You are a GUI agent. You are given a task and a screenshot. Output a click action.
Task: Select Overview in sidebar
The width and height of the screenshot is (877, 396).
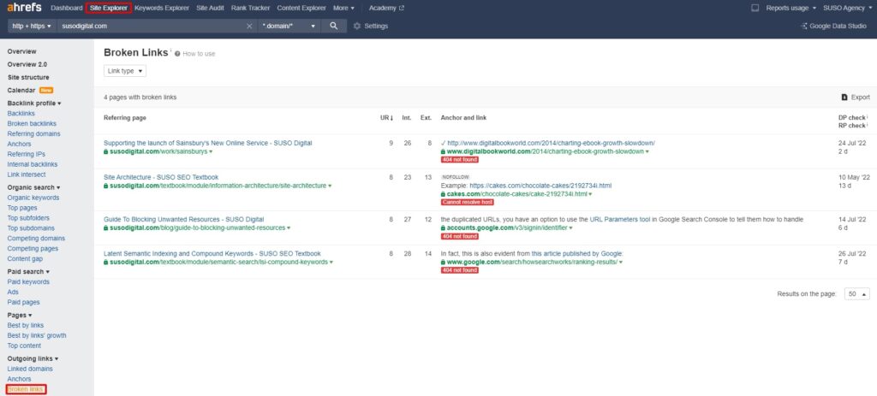point(21,51)
